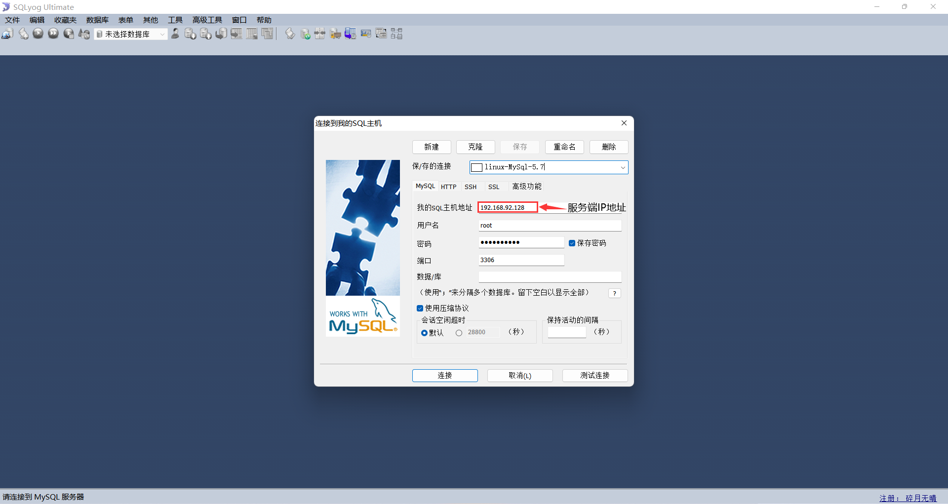This screenshot has width=948, height=504.
Task: Open the 高级工具 menu
Action: click(x=207, y=20)
